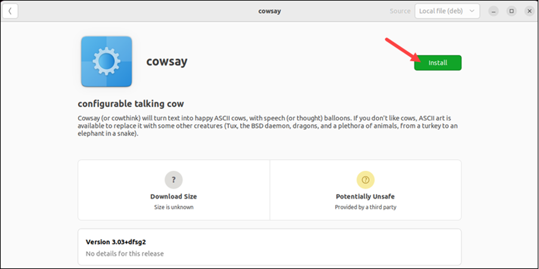Click the cowsay description paragraph

coord(268,126)
